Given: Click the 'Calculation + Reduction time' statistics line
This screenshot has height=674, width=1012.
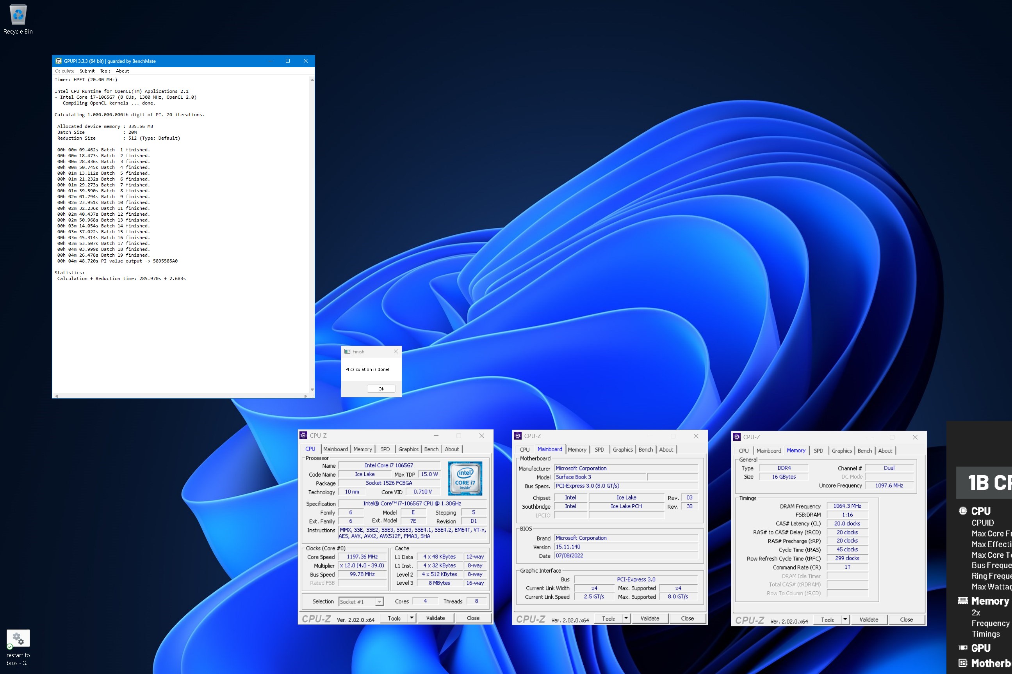Looking at the screenshot, I should (x=121, y=278).
